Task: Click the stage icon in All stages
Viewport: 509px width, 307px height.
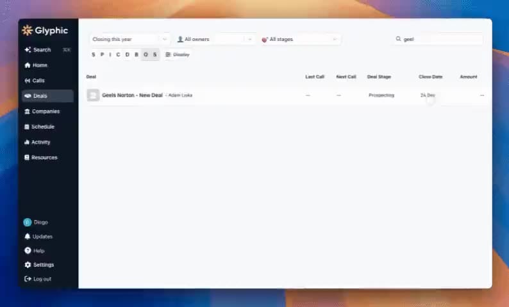Action: tap(265, 40)
